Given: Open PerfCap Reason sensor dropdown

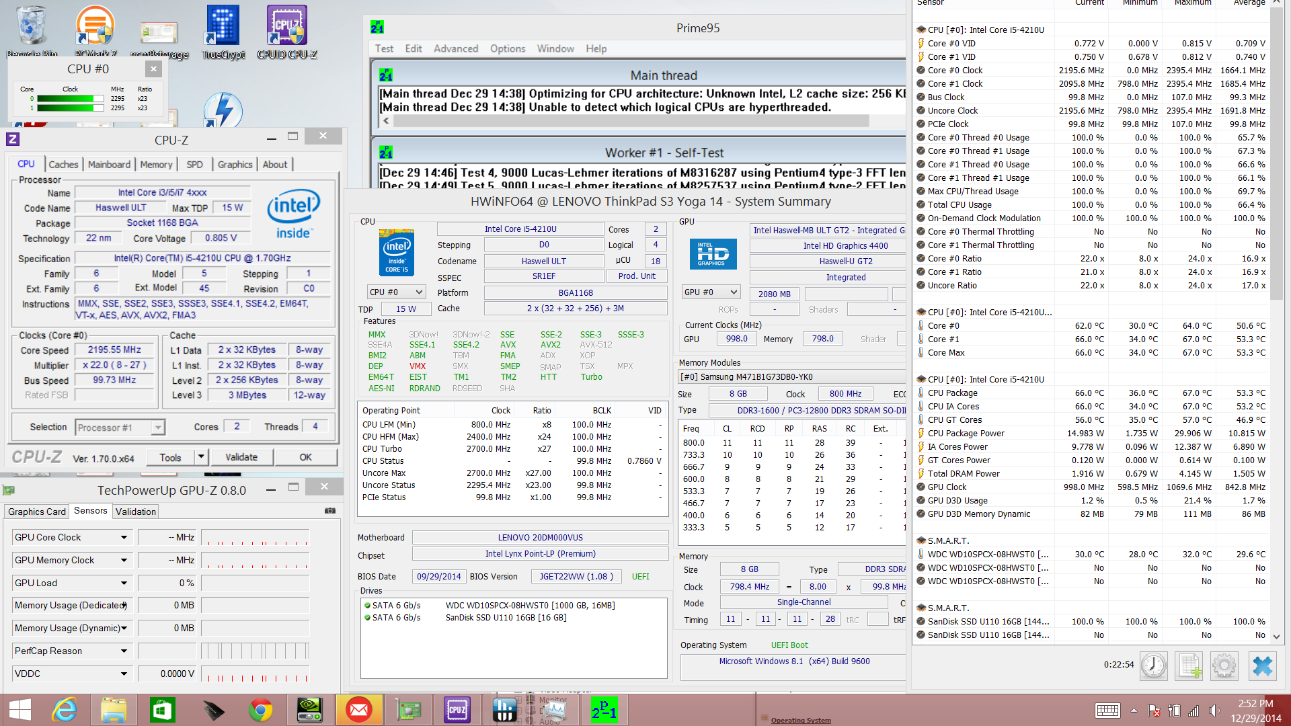Looking at the screenshot, I should [x=124, y=651].
